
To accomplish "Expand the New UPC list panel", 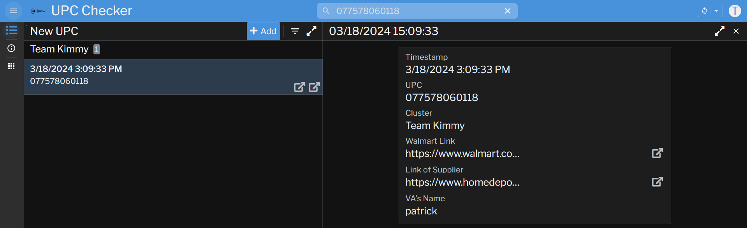I will click(x=311, y=31).
